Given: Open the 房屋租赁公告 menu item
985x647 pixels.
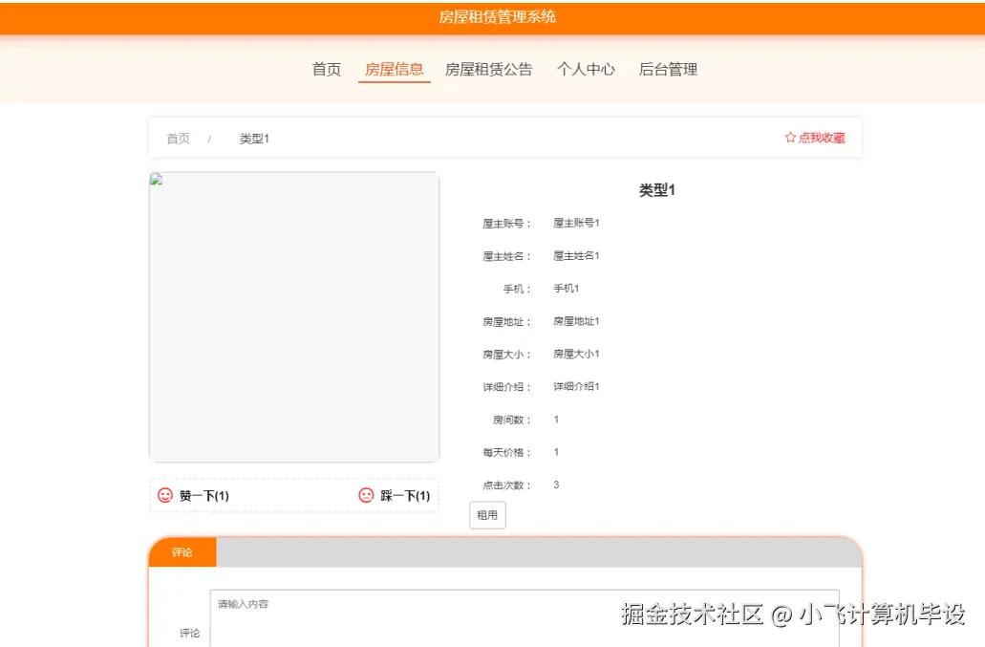Looking at the screenshot, I should (489, 69).
